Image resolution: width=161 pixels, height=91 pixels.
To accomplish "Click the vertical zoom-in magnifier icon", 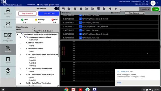I will pos(87,9).
